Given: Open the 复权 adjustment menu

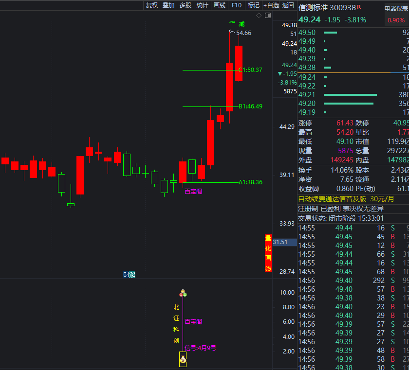Looking at the screenshot, I should point(152,5).
